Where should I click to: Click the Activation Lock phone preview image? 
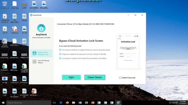[128, 51]
